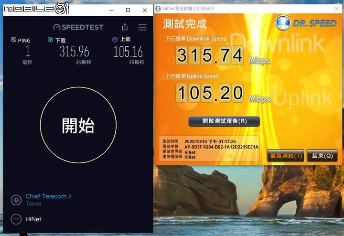The height and width of the screenshot is (236, 344).
Task: Click the DR.SPEED title bar app icon
Action: pos(158,9)
